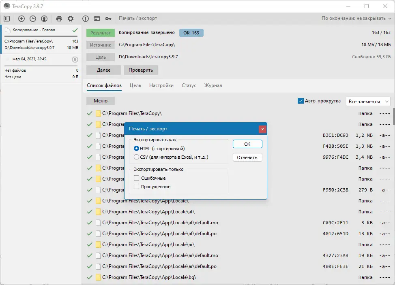395x285 pixels.
Task: Click Свободно: 59,3 ГБ text
Action: [x=371, y=57]
